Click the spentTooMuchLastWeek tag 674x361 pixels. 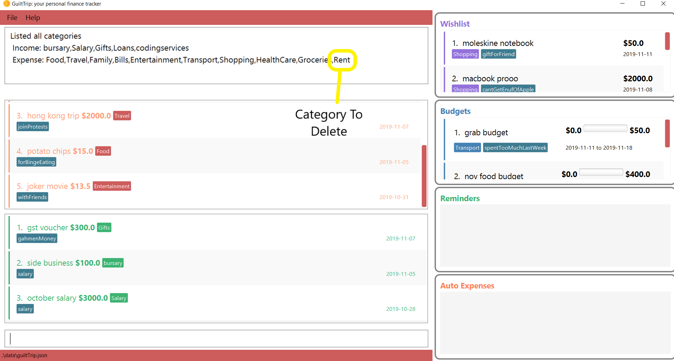tap(515, 148)
